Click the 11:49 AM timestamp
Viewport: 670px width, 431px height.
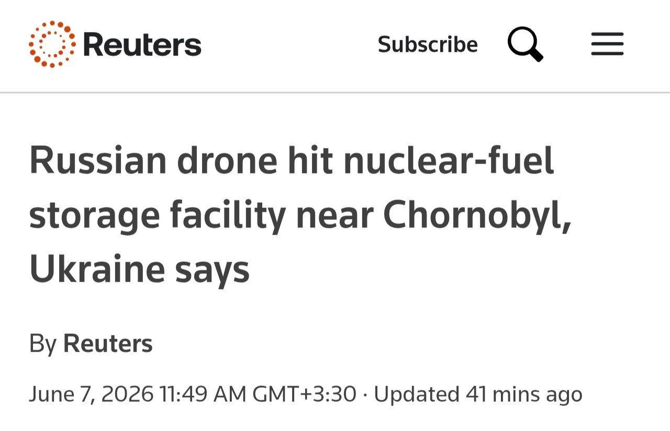click(203, 394)
